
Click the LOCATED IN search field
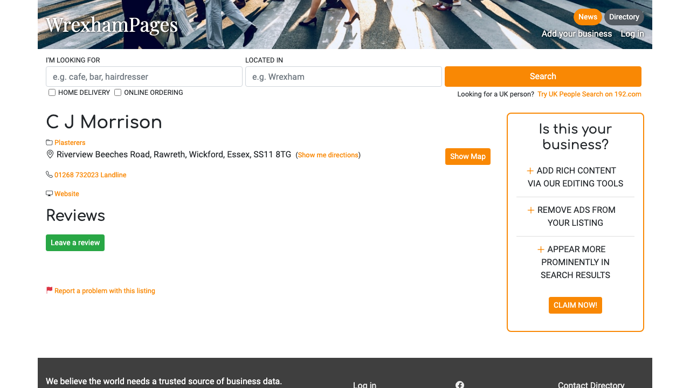(x=343, y=76)
